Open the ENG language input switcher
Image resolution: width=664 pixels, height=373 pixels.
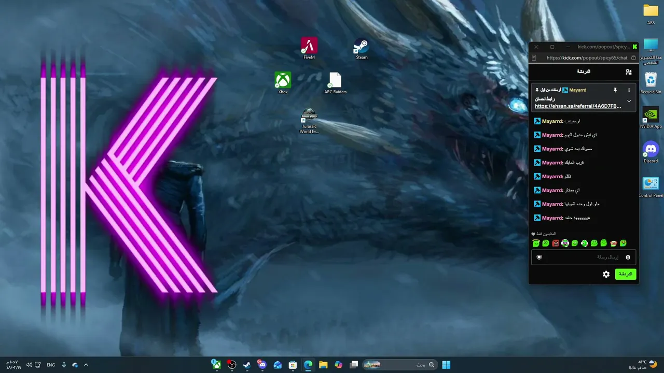point(51,365)
